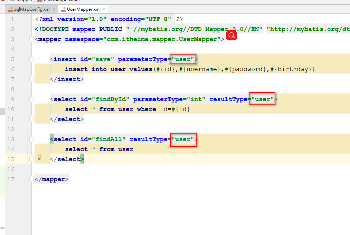This screenshot has width=350, height=235.
Task: Click the fold end marker at line 11
Action: [x=31, y=119]
